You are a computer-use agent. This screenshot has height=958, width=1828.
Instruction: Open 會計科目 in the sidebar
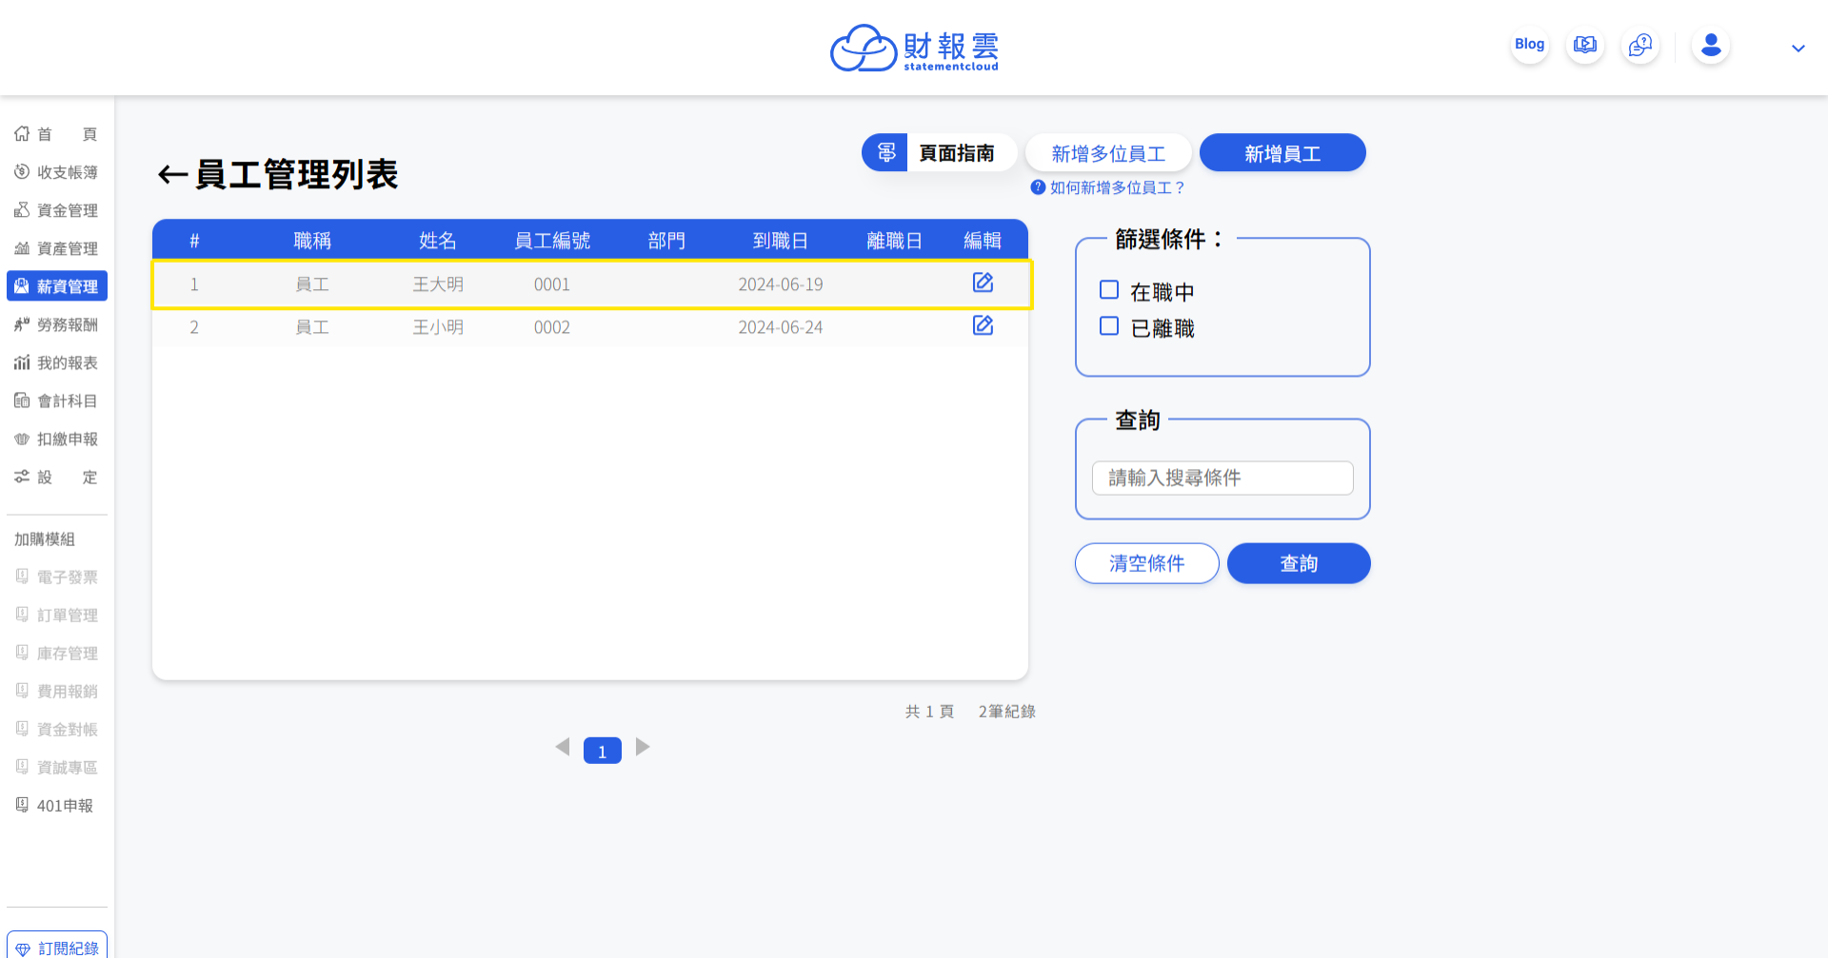56,401
